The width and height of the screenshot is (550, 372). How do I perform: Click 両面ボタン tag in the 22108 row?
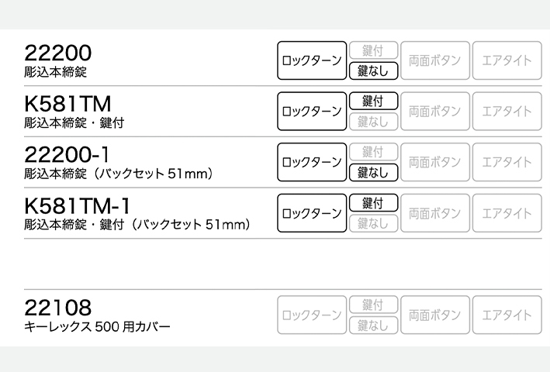(x=434, y=315)
